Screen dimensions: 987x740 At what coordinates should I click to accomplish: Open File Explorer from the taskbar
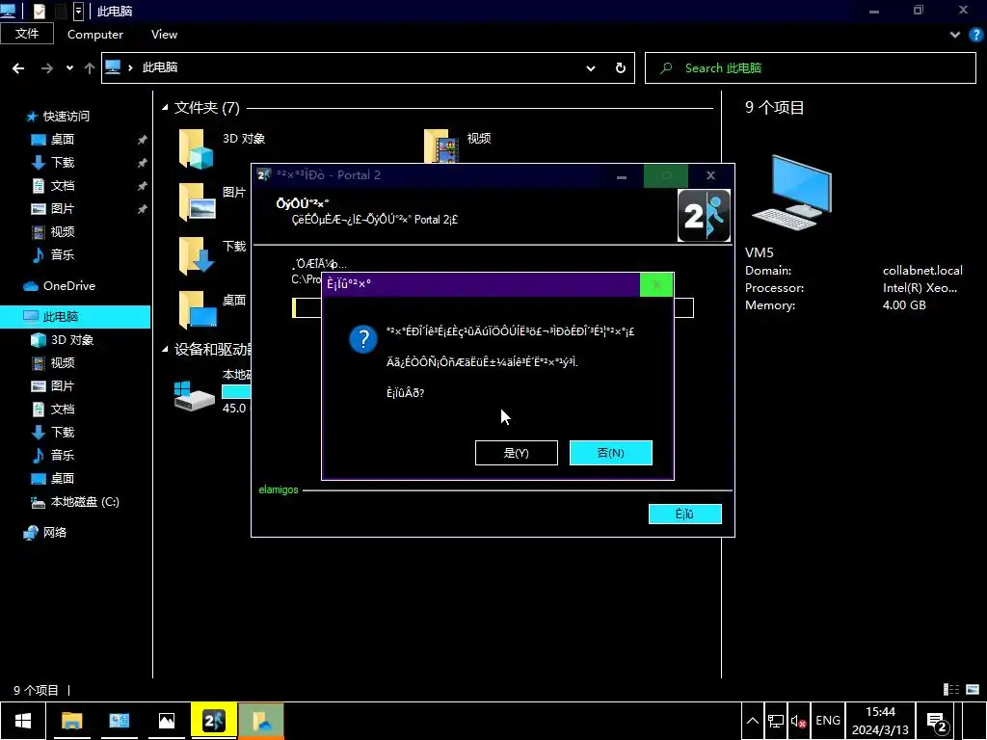pos(71,721)
